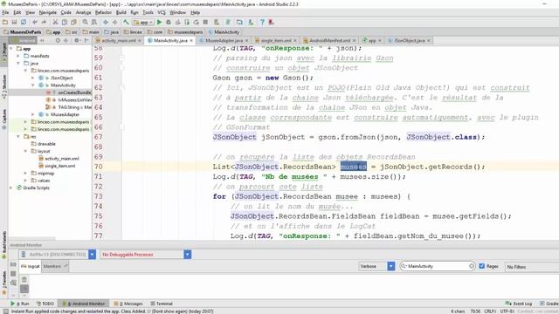559x314 pixels.
Task: Switch to the activity_main.xml tab
Action: [119, 41]
